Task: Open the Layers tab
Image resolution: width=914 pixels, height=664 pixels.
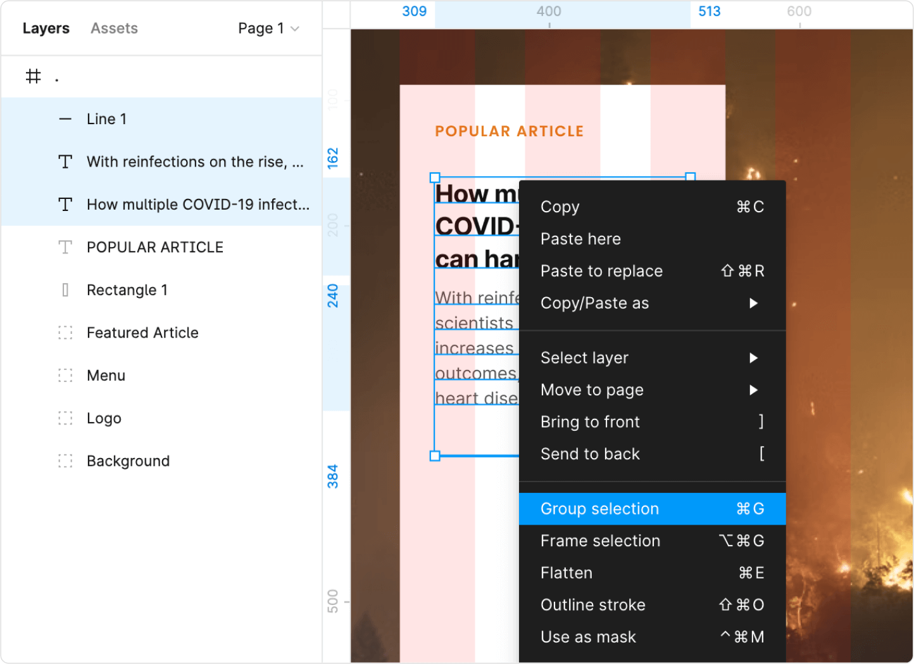Action: click(x=46, y=29)
